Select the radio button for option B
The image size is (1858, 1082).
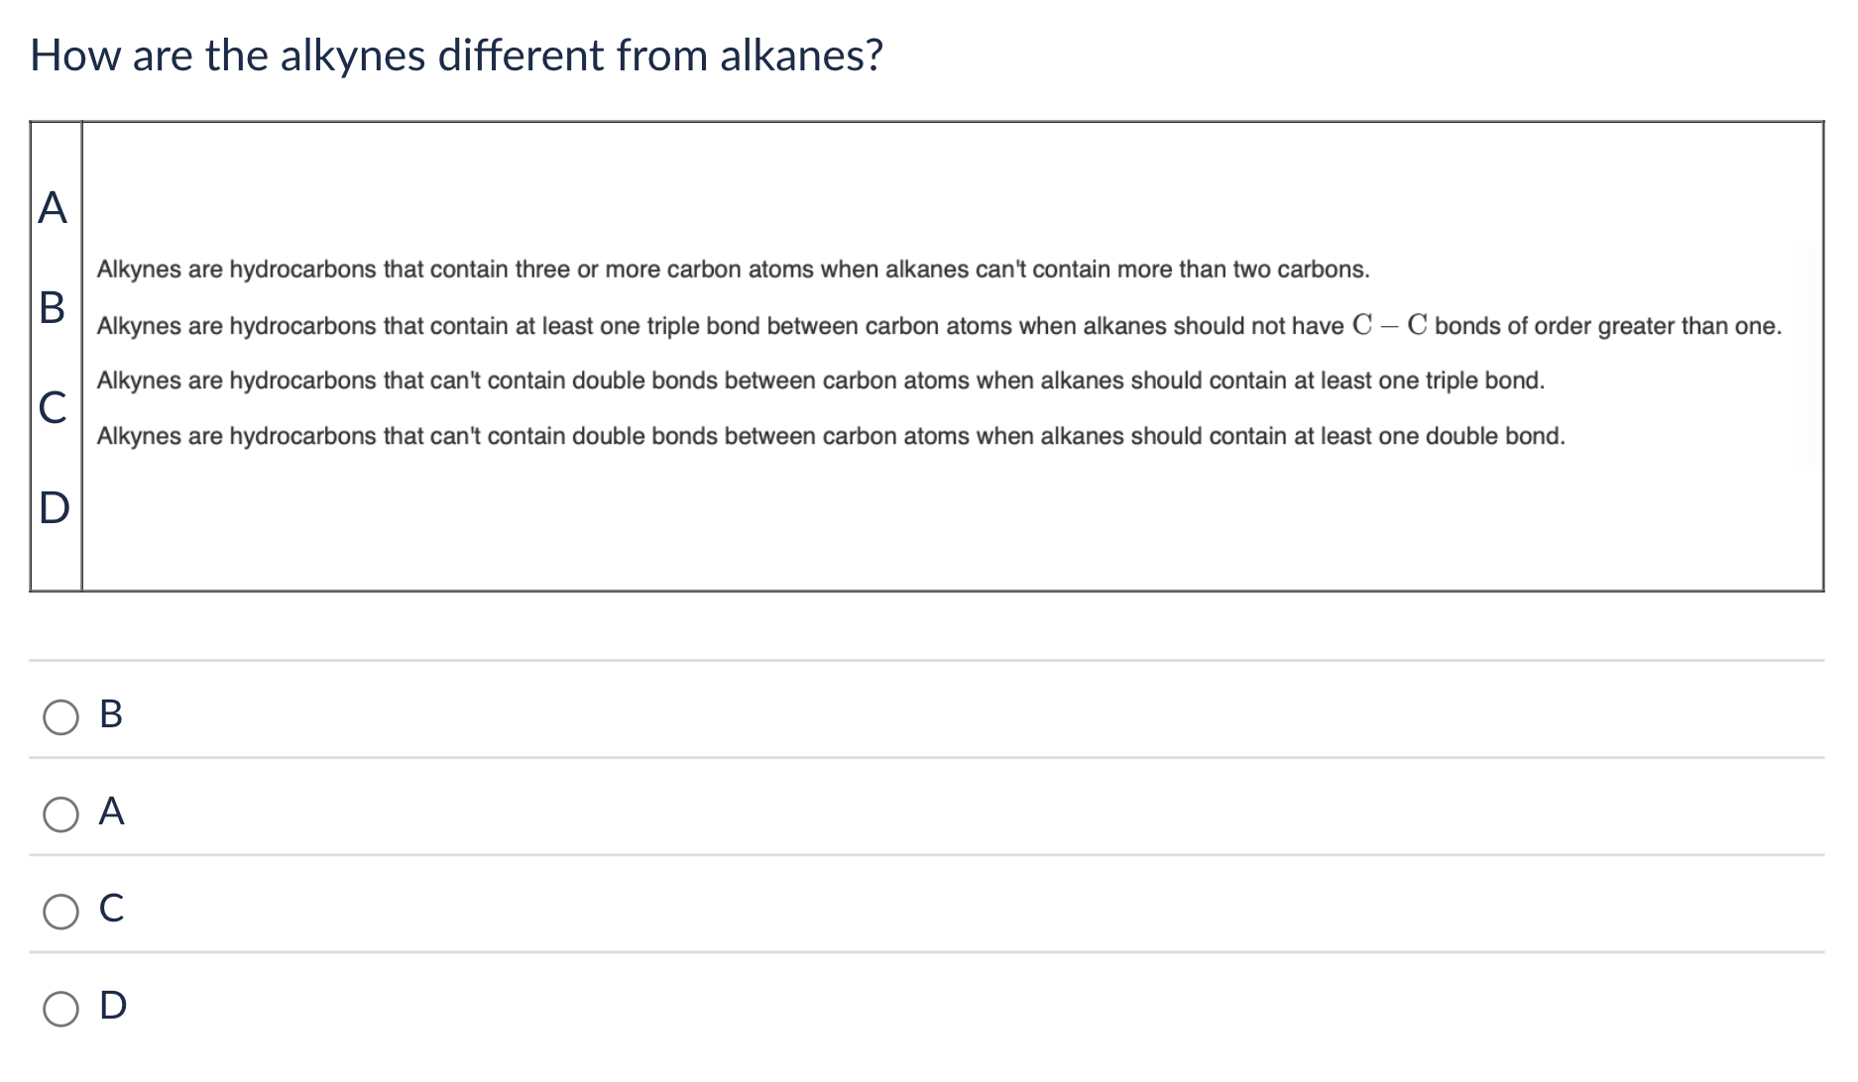pos(59,716)
